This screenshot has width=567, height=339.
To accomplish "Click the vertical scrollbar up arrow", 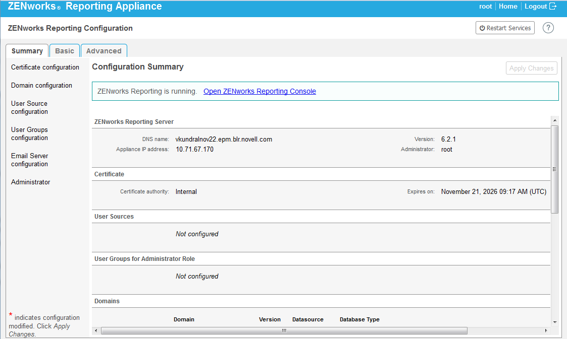I will pos(555,120).
